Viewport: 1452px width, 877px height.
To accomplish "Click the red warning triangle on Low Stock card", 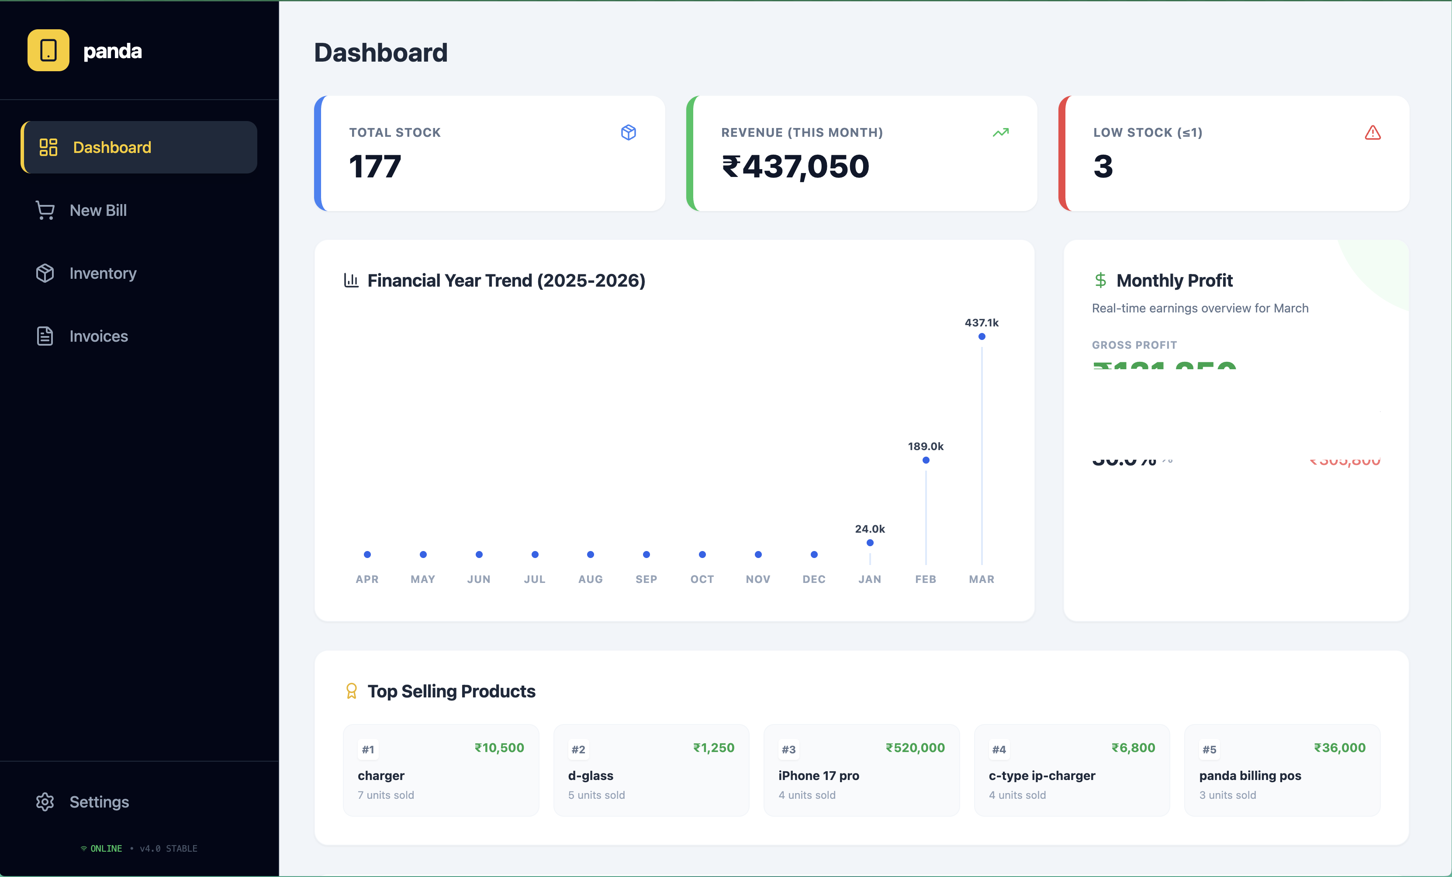I will click(x=1373, y=132).
